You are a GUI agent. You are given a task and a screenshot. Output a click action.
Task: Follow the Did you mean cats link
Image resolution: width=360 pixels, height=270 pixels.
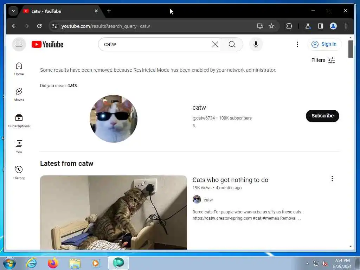72,85
